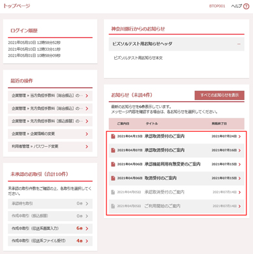Viewport: 253px width, 254px height.
Task: Click the BTOP001 screen ID text
Action: (x=217, y=6)
